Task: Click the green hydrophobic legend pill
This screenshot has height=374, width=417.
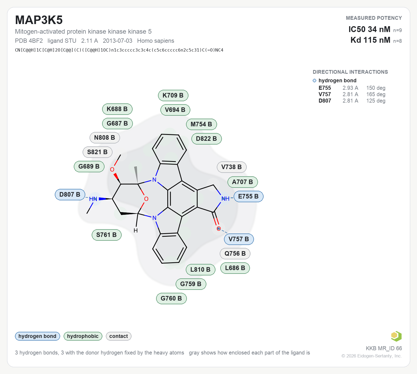Action: tap(83, 336)
